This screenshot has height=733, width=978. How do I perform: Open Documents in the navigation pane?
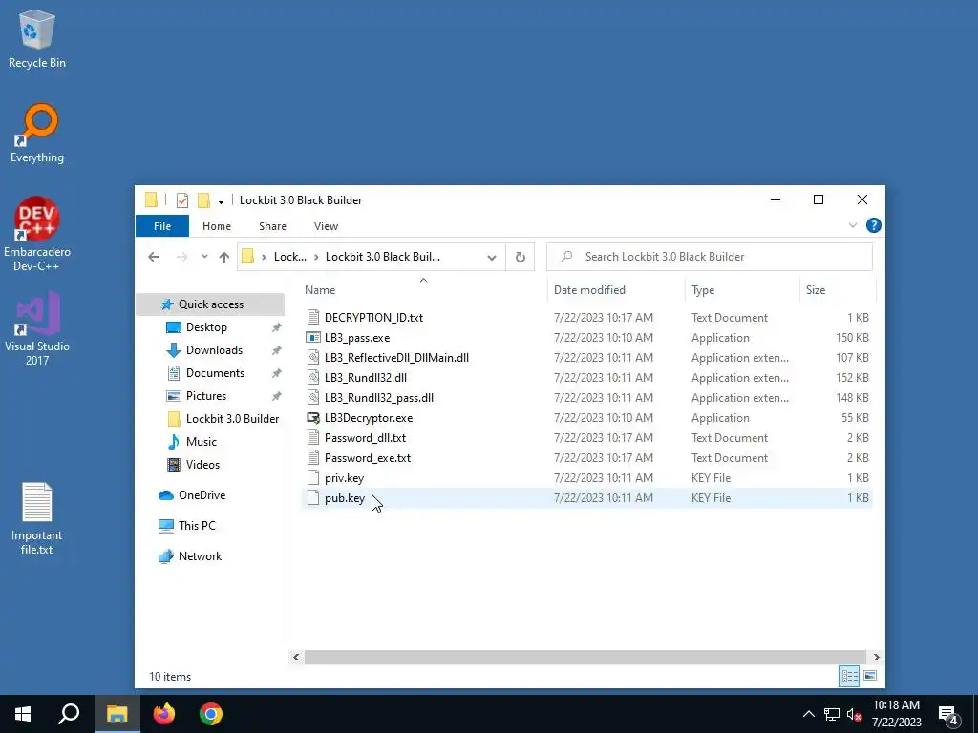(215, 373)
